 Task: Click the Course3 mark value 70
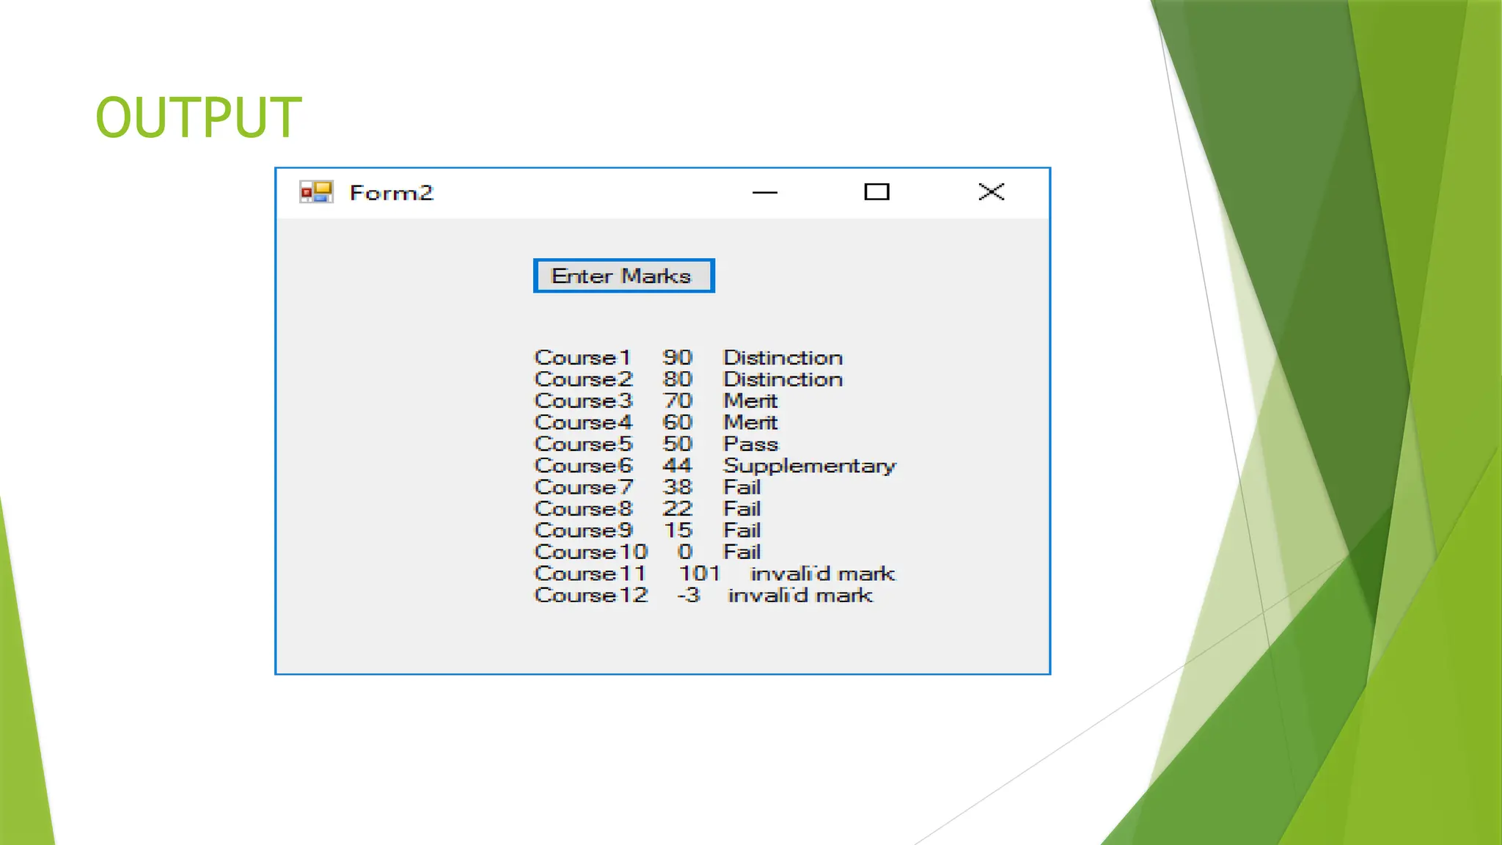click(677, 401)
